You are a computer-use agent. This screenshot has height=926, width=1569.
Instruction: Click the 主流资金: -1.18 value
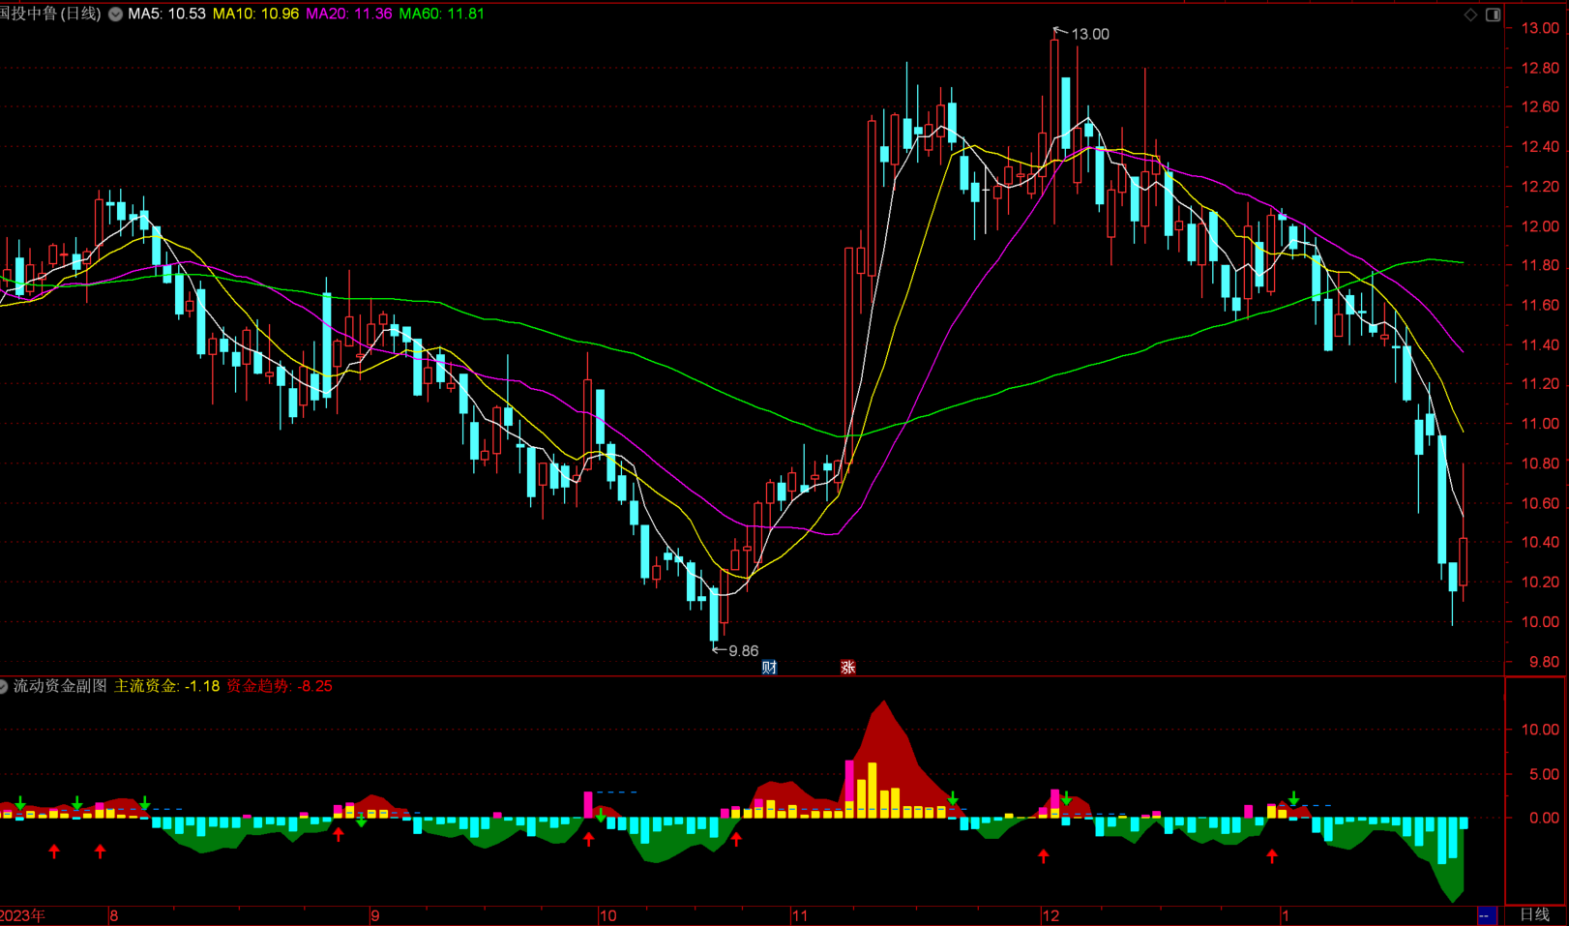coord(167,686)
